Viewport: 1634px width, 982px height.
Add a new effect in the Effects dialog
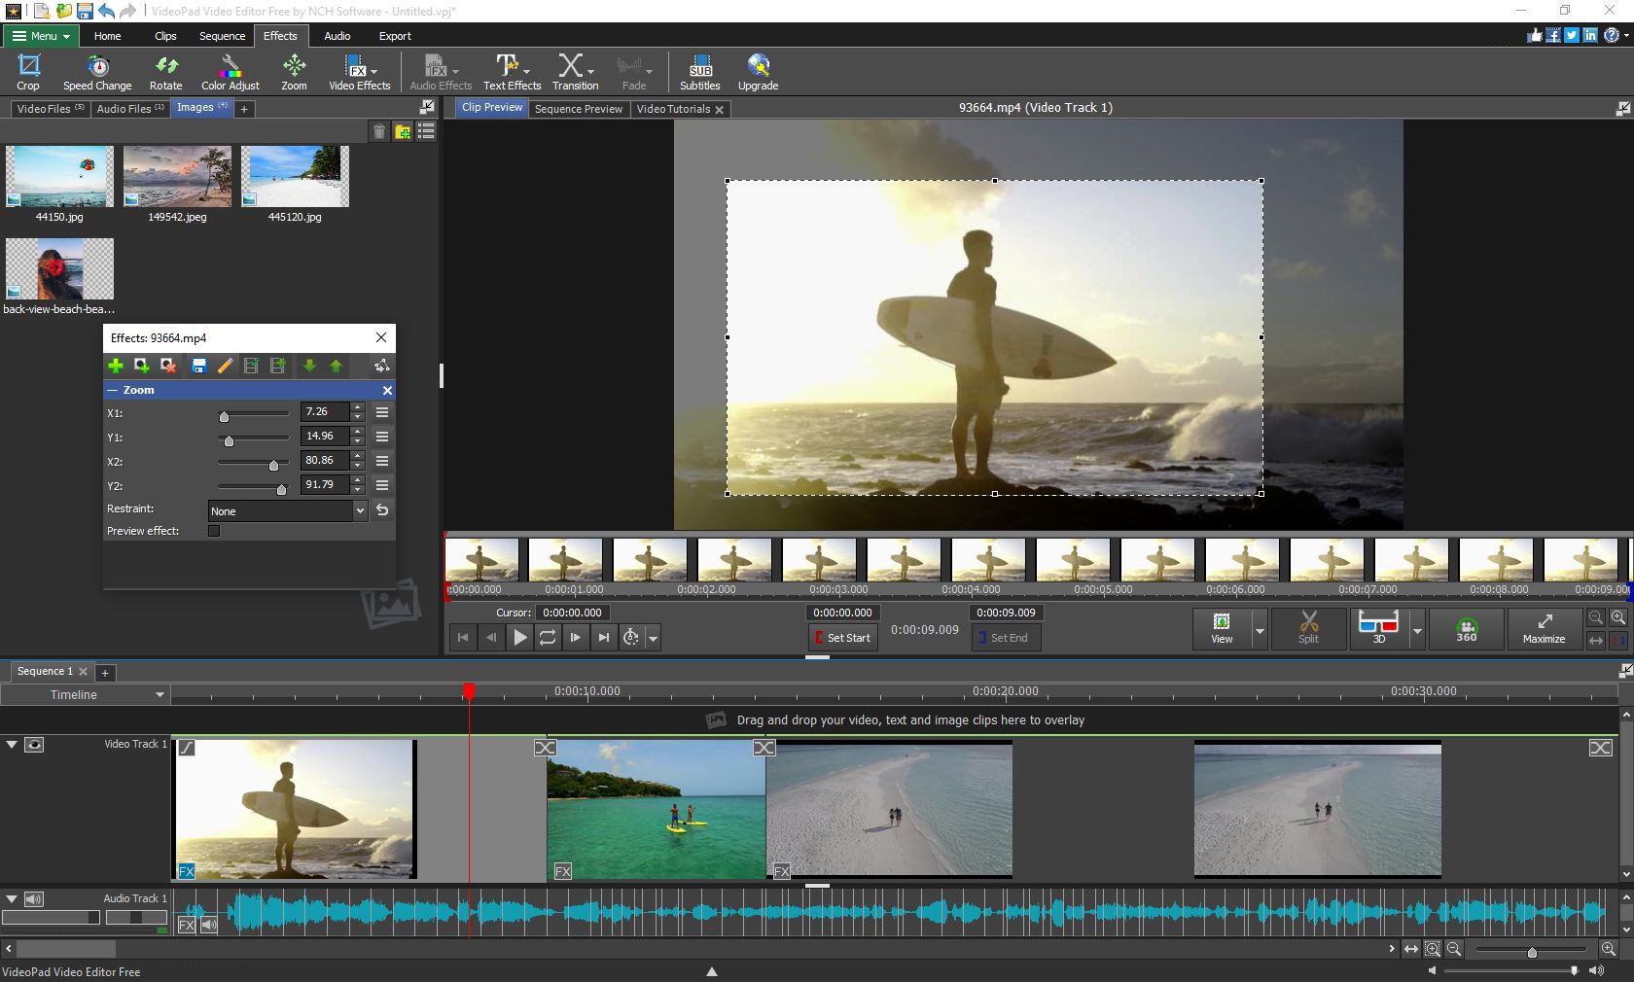(x=116, y=367)
